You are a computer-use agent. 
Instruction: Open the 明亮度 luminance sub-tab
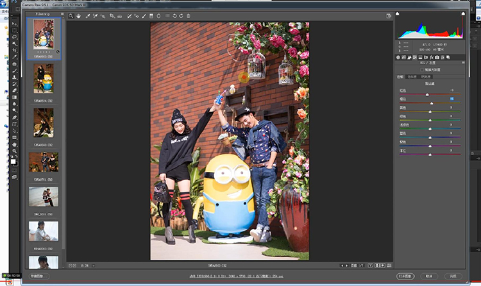click(x=426, y=77)
